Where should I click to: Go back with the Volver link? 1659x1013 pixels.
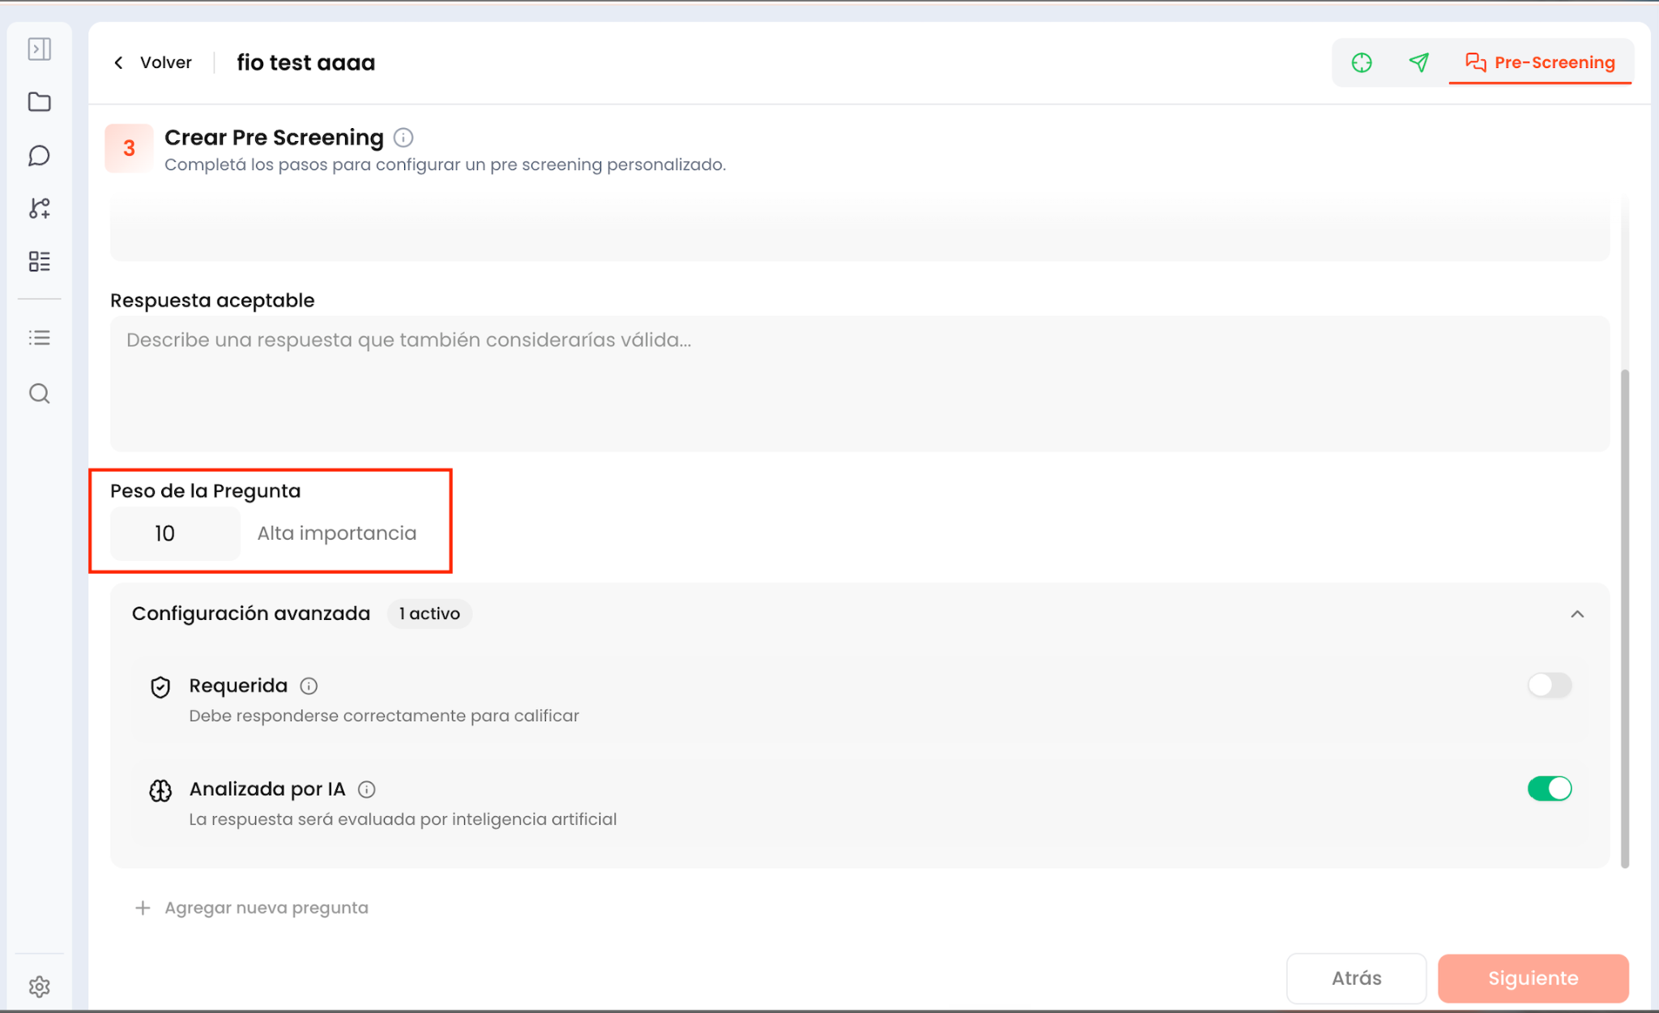pos(153,62)
